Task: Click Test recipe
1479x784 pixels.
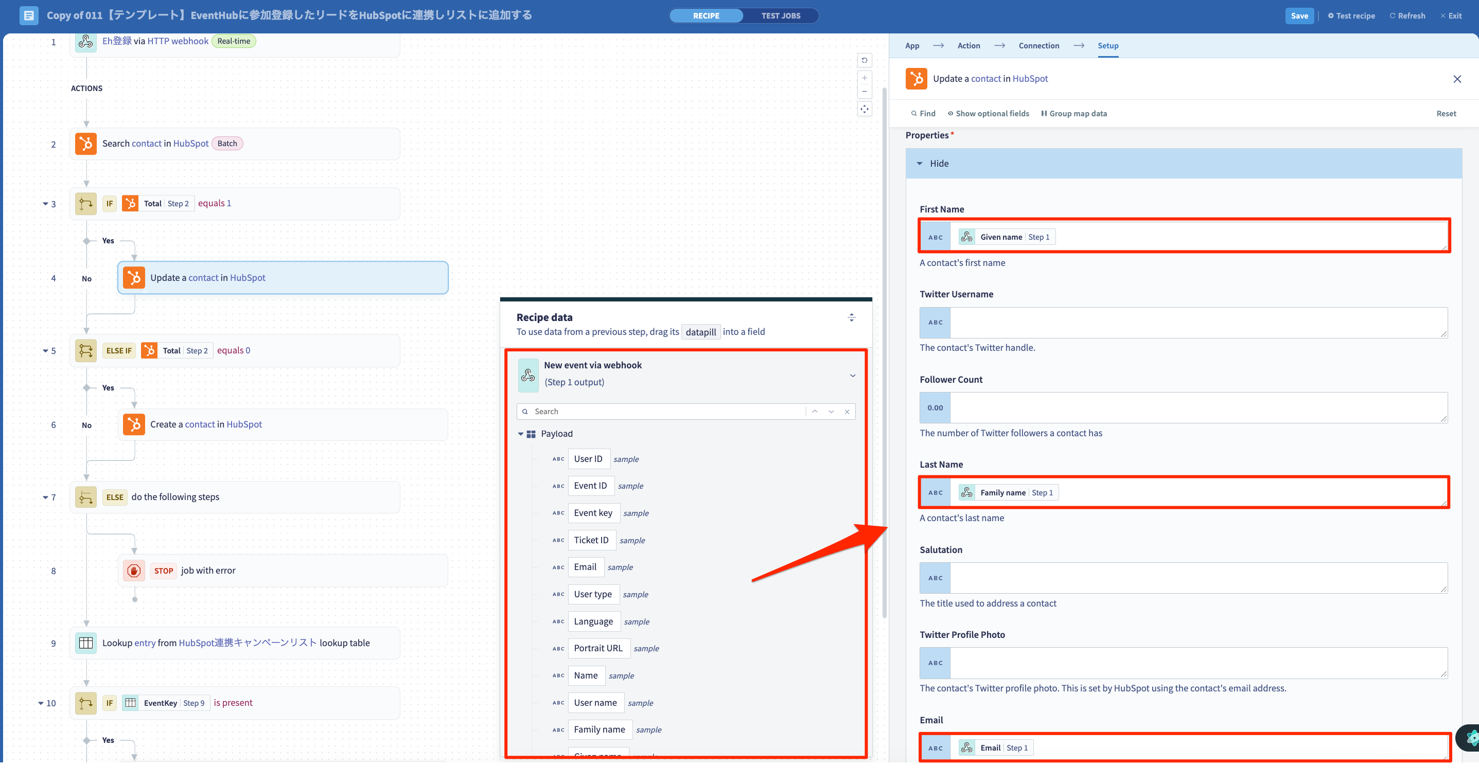Action: point(1351,15)
